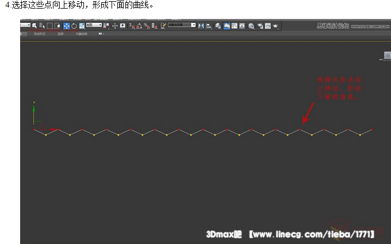
Task: Open the Material Editor icon
Action: [251, 26]
